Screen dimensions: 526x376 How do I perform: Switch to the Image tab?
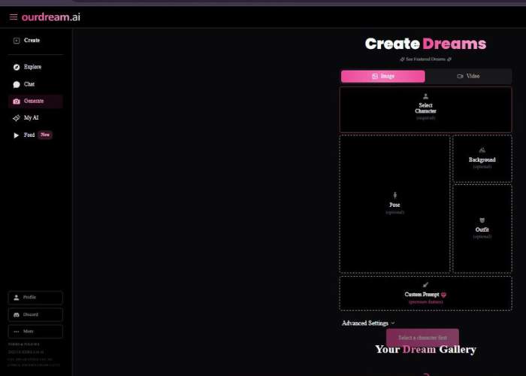382,76
